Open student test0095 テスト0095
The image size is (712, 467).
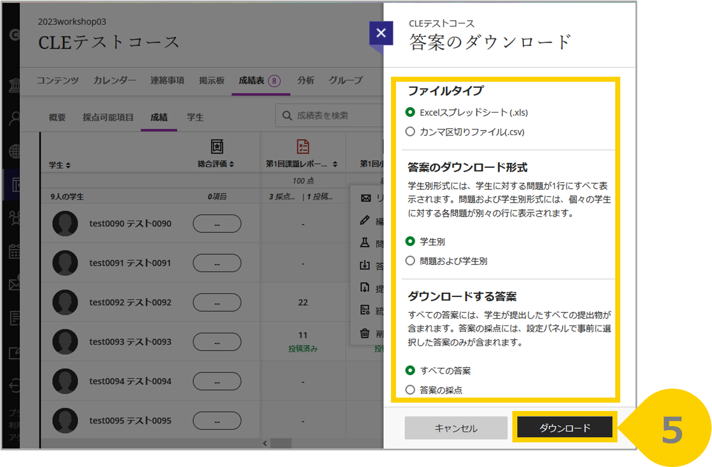130,421
